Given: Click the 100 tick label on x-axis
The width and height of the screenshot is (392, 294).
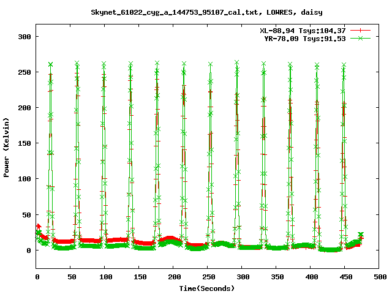Looking at the screenshot, I should pos(105,277).
